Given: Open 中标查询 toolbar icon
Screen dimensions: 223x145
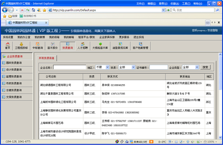Looking at the screenshot, I should 37,46.
